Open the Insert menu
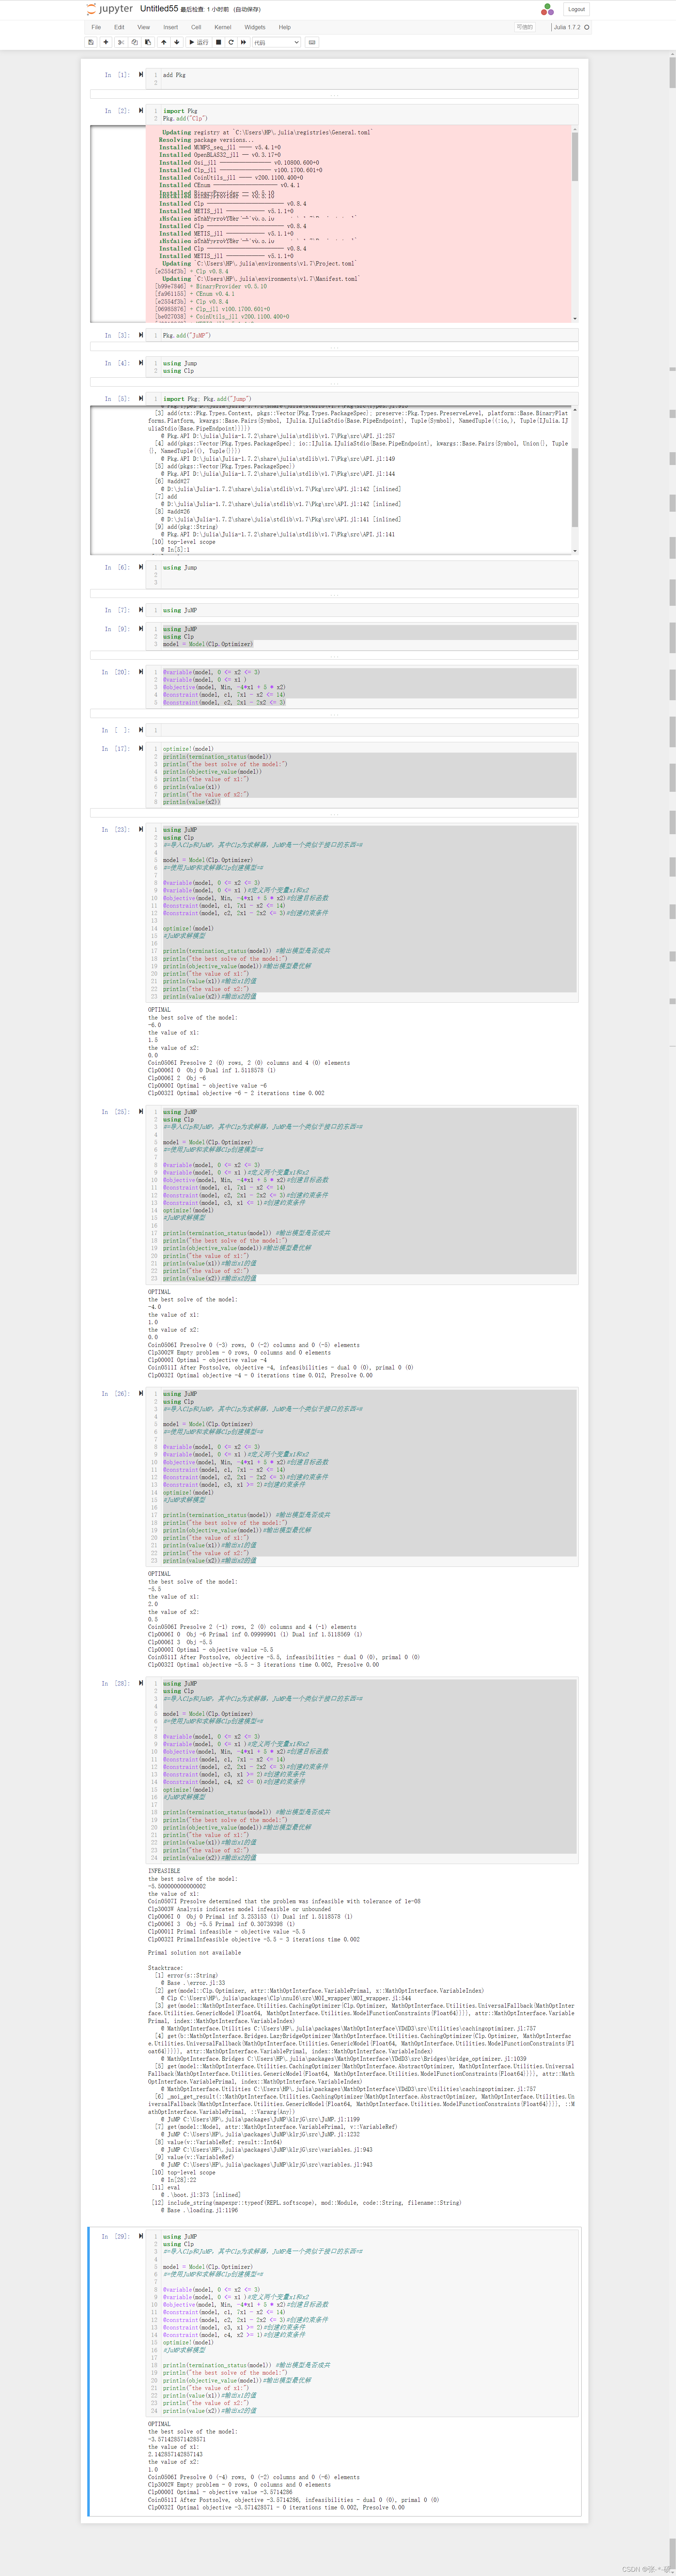 [x=171, y=27]
